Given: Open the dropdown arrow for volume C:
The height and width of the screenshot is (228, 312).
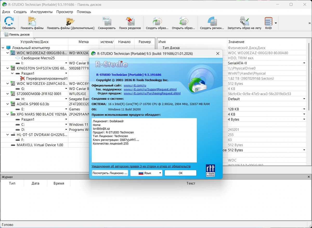Looking at the screenshot, I should [x=66, y=124].
